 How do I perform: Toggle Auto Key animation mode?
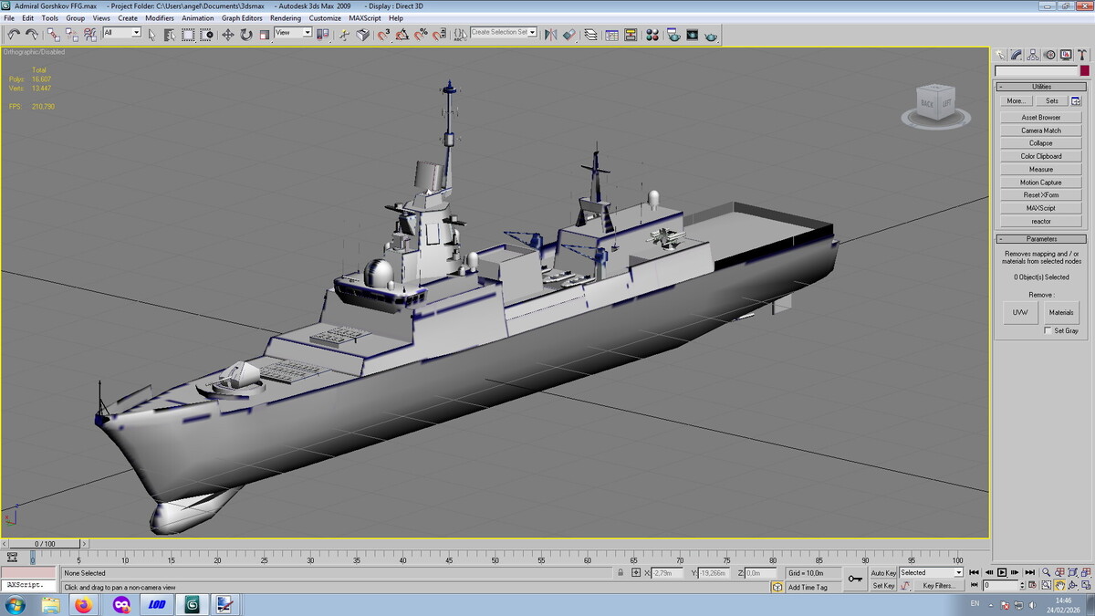[882, 572]
